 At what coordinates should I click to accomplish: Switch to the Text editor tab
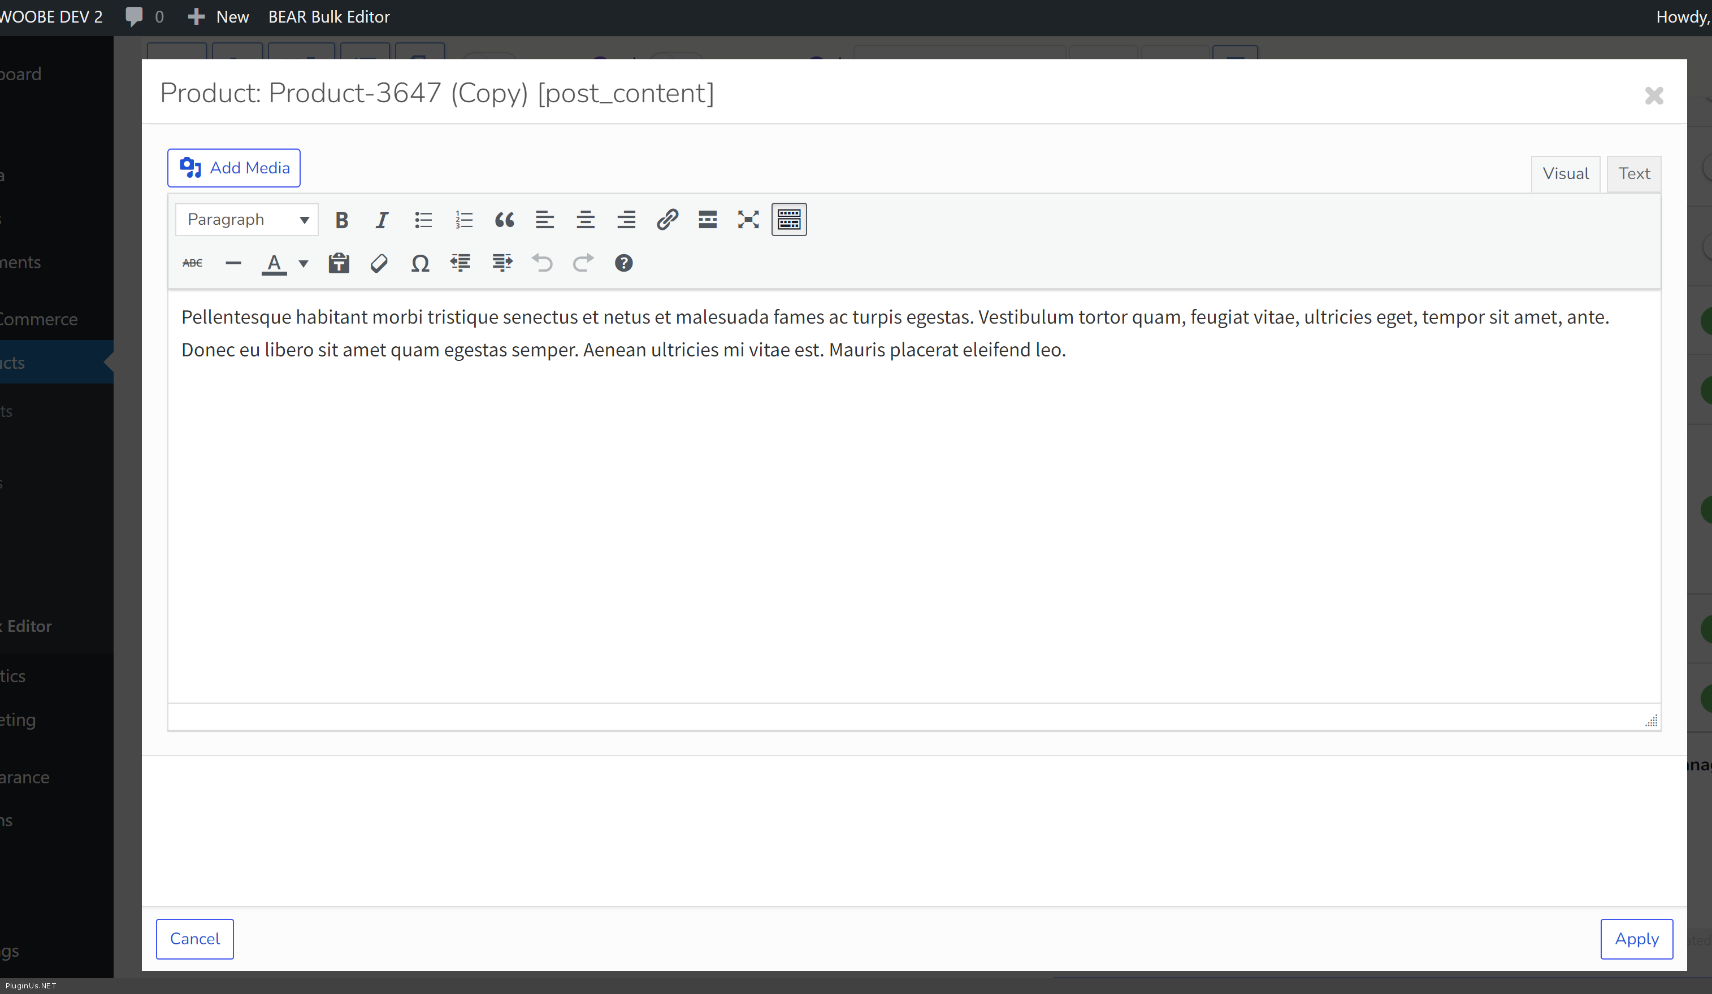1633,174
